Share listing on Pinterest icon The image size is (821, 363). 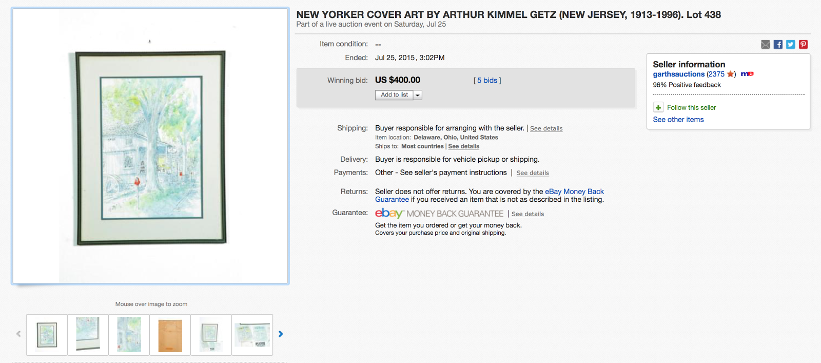[x=803, y=45]
